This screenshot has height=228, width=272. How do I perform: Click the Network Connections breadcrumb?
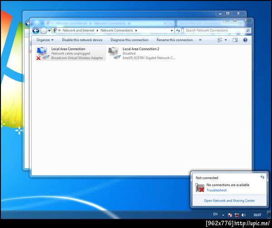117,30
